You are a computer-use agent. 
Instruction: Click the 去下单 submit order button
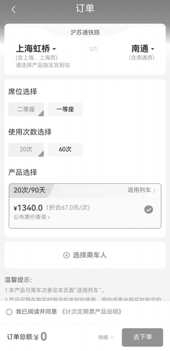(143, 337)
